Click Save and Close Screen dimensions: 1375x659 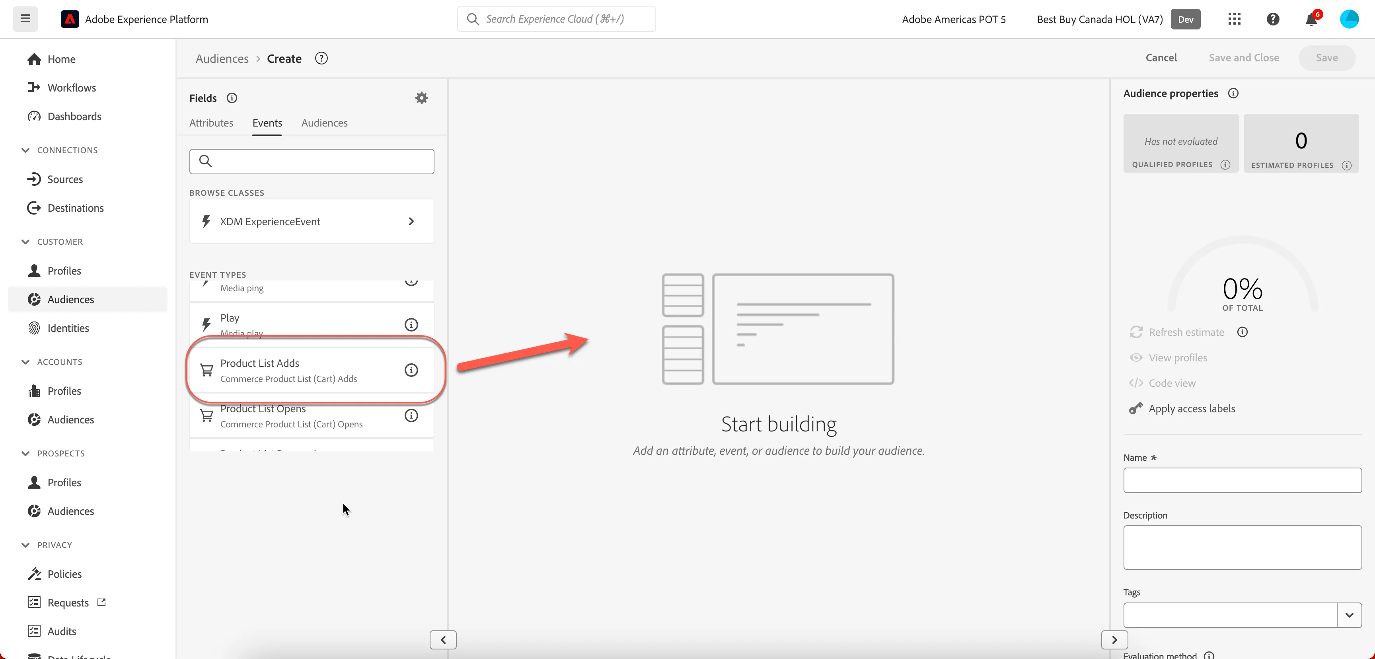1243,58
